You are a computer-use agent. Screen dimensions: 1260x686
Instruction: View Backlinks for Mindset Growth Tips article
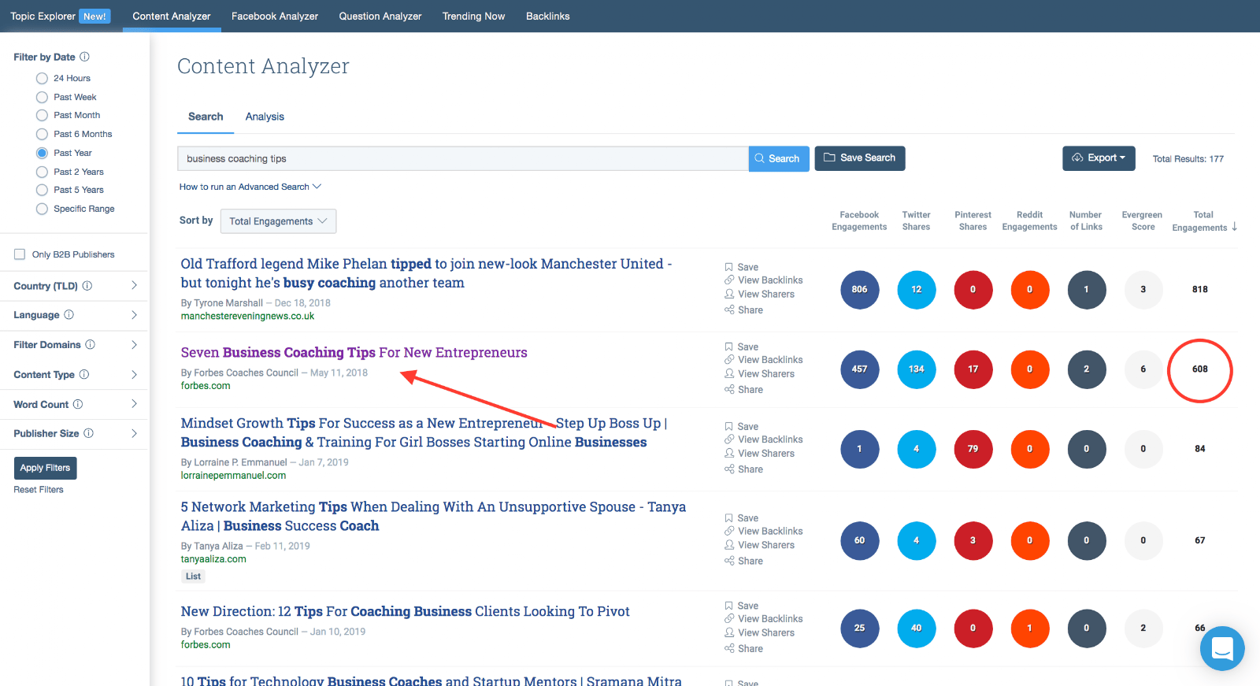pyautogui.click(x=764, y=439)
